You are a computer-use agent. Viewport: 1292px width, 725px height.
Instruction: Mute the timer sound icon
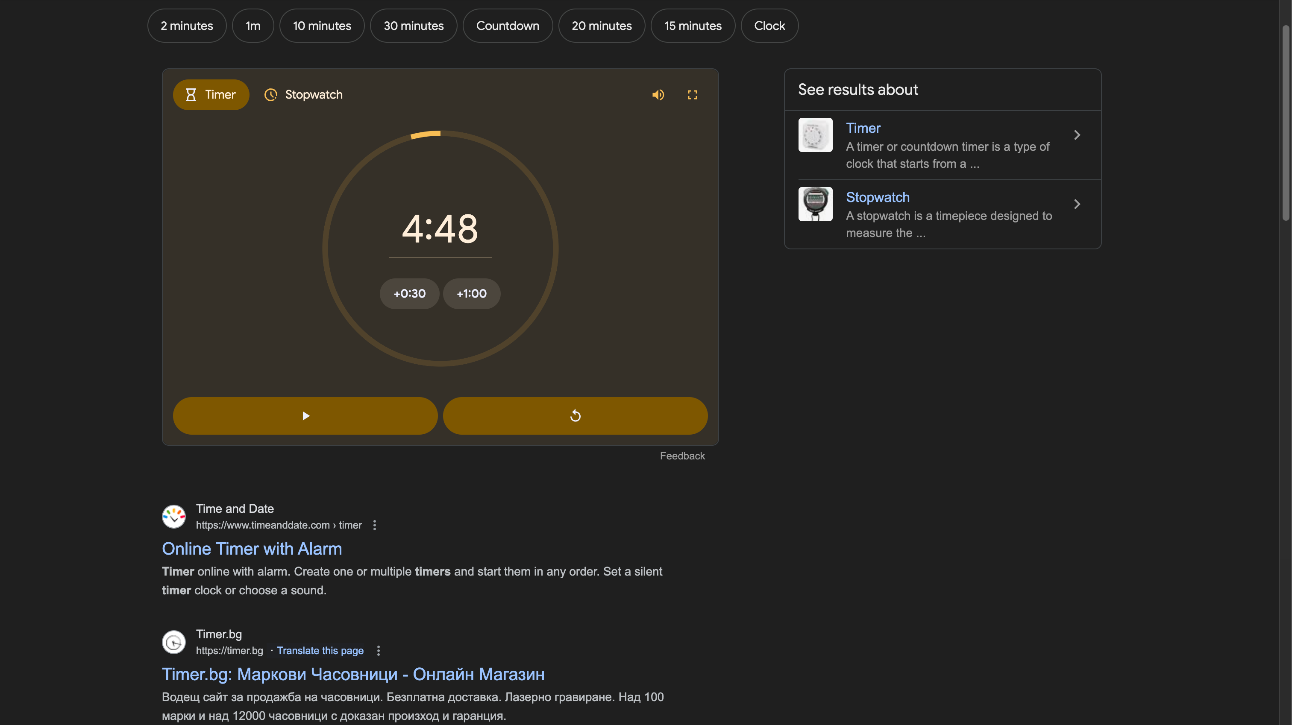pyautogui.click(x=658, y=95)
